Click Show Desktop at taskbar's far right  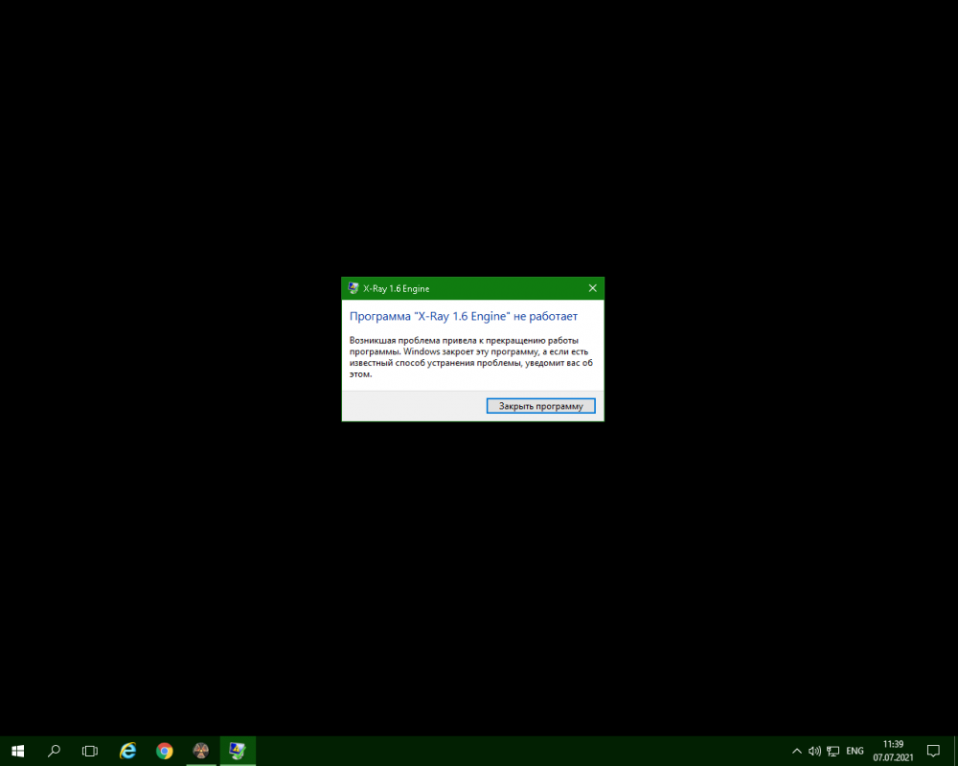[x=956, y=751]
